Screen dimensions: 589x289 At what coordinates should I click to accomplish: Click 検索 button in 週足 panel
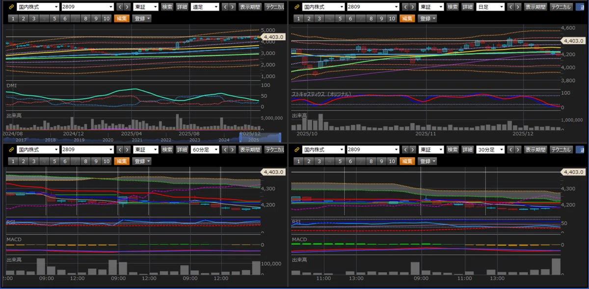[x=167, y=7]
